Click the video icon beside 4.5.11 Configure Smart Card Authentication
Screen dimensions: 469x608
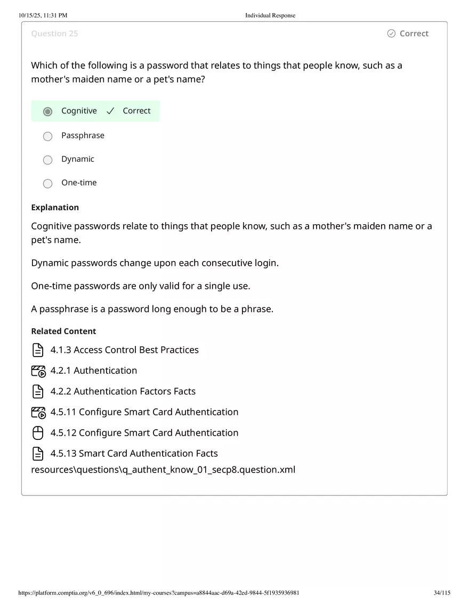[x=38, y=412]
